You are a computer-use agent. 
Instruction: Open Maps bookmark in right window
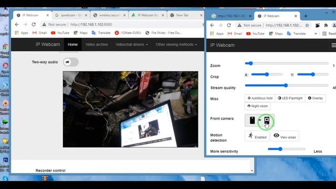276,34
